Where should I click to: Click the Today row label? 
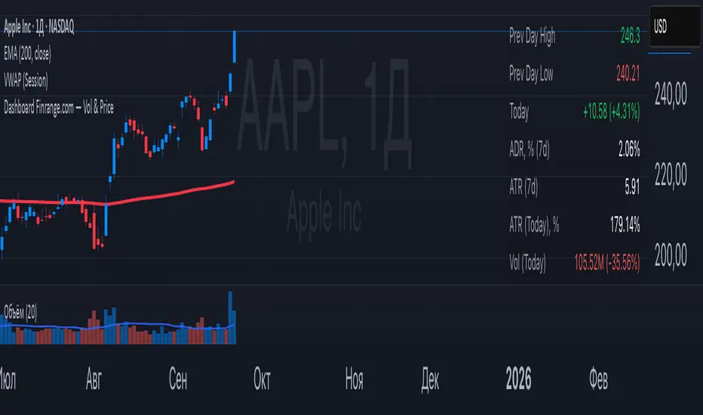point(519,111)
